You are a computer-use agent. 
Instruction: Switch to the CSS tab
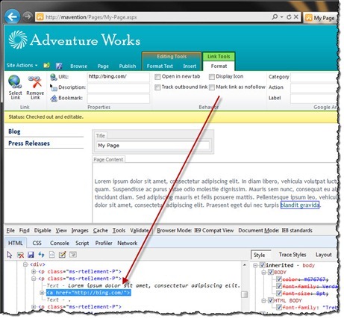click(x=37, y=243)
